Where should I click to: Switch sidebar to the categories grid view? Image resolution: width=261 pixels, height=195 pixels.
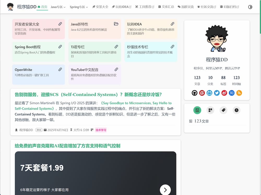click(210, 110)
